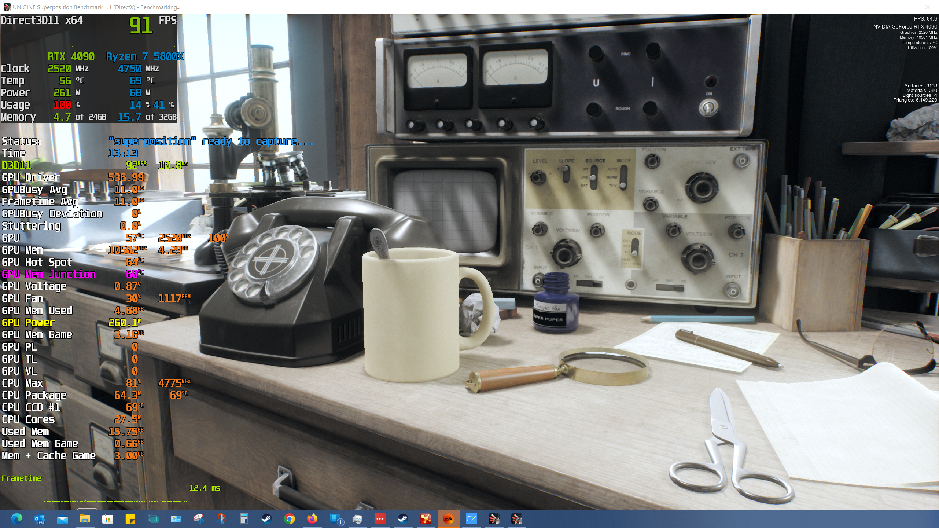Screen dimensions: 939x528
Task: Minimize the Superposition Benchmark window
Action: point(885,7)
